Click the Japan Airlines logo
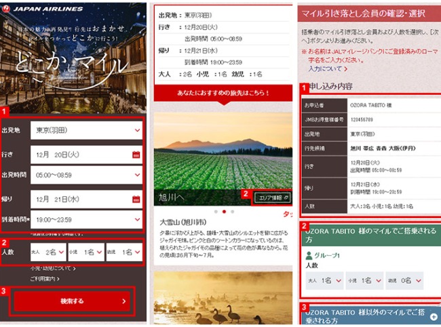 click(x=42, y=9)
